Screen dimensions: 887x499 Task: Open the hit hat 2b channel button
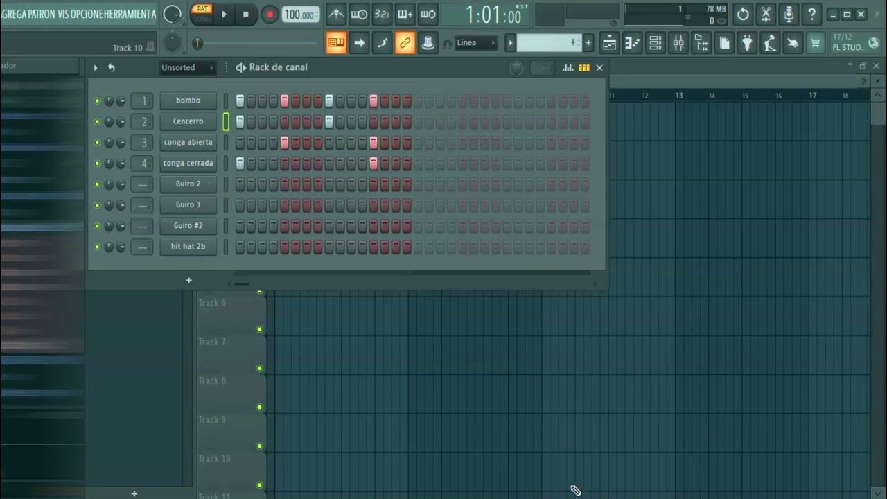click(x=188, y=246)
